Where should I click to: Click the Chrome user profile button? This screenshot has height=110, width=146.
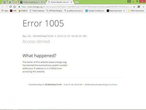tap(129, 1)
